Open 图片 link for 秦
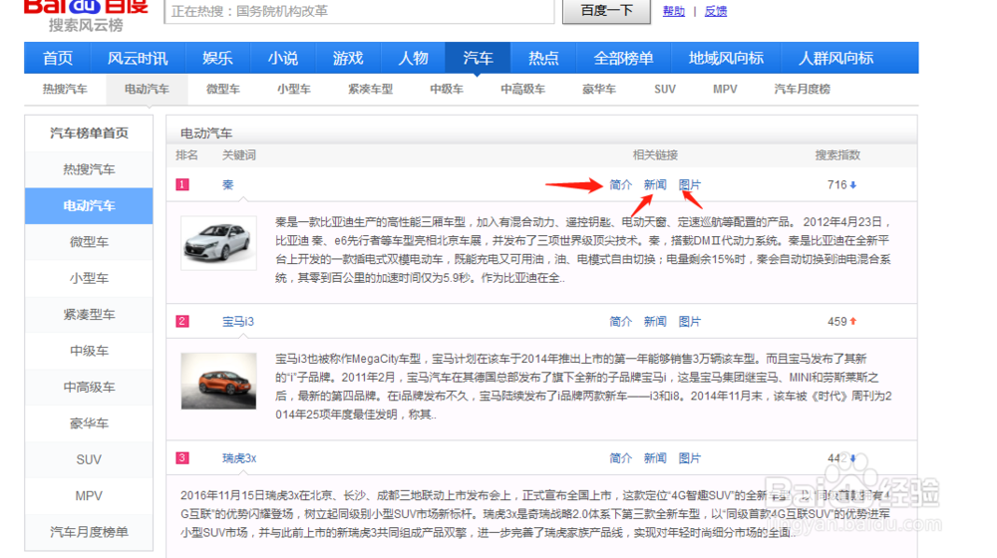The height and width of the screenshot is (558, 997). coord(689,184)
